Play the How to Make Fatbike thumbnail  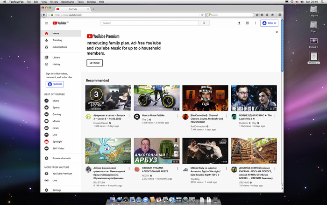(x=156, y=98)
